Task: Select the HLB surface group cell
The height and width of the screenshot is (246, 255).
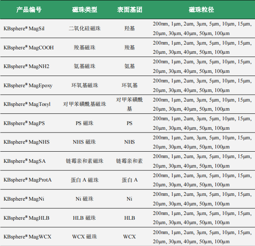Action: (x=129, y=218)
